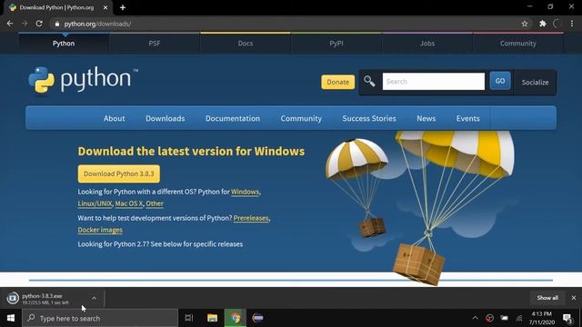Open Task View on the taskbar

click(189, 318)
